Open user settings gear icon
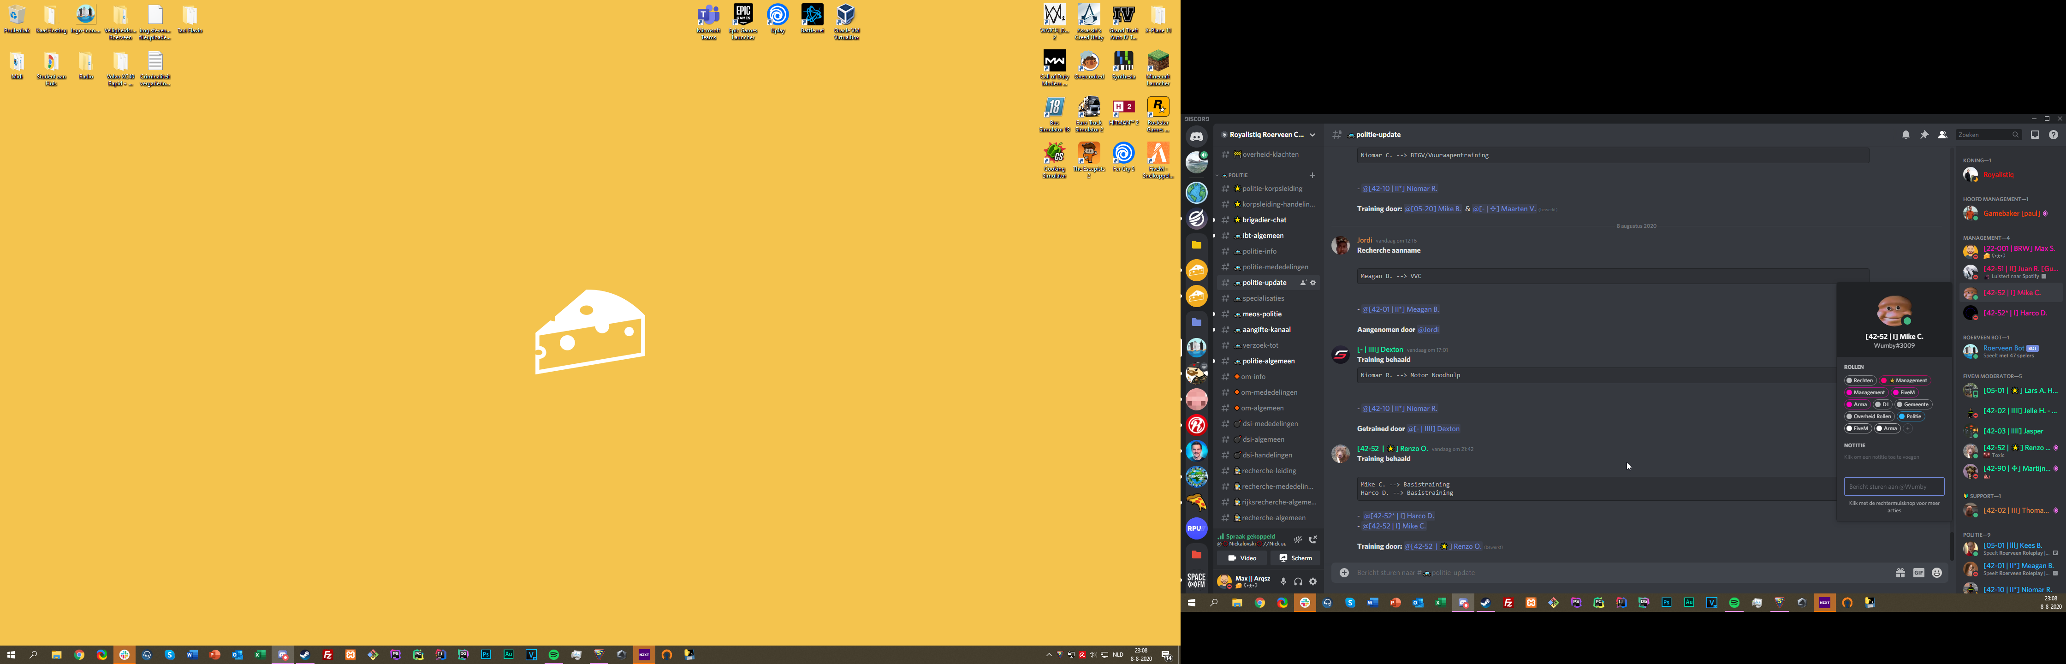Screen dimensions: 2066x664 1313,581
